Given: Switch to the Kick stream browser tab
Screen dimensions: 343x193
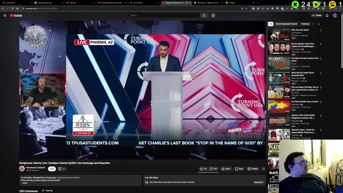Looking at the screenshot, I should pyautogui.click(x=208, y=3).
